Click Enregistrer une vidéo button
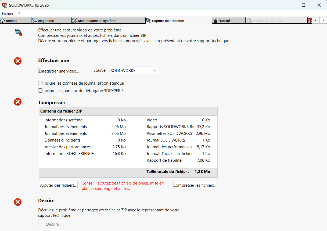This screenshot has width=327, height=231. pyautogui.click(x=59, y=71)
